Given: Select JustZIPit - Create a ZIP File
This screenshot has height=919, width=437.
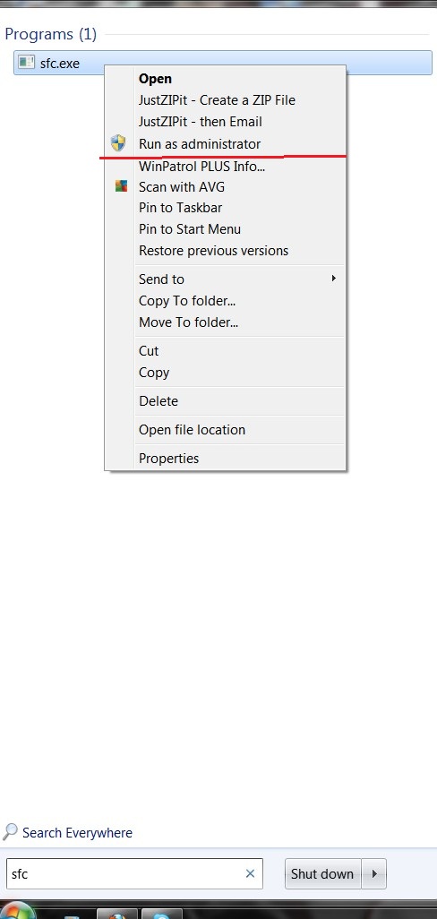Looking at the screenshot, I should (x=217, y=100).
